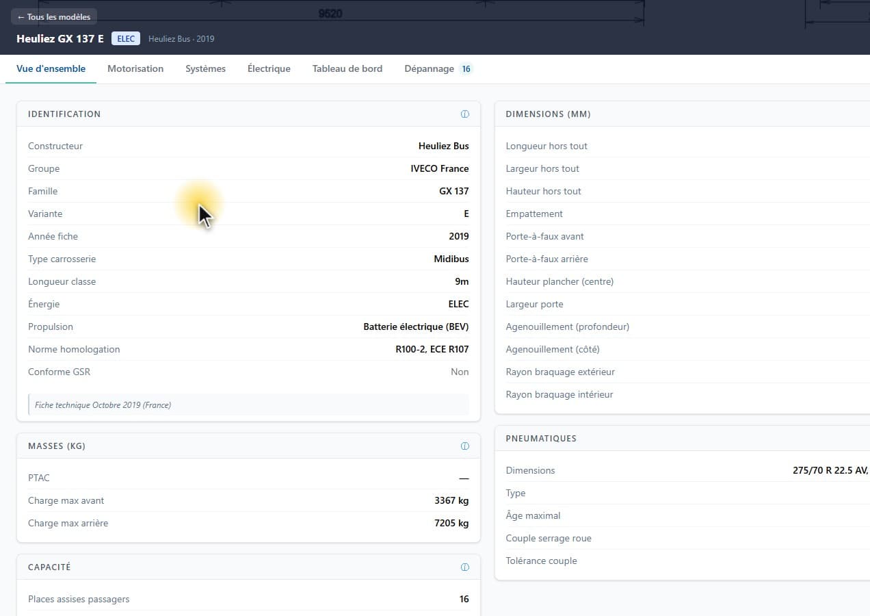Select tyre dimensions 275/70 R 22.5 AV value
Screen dimensions: 870x616
point(830,470)
